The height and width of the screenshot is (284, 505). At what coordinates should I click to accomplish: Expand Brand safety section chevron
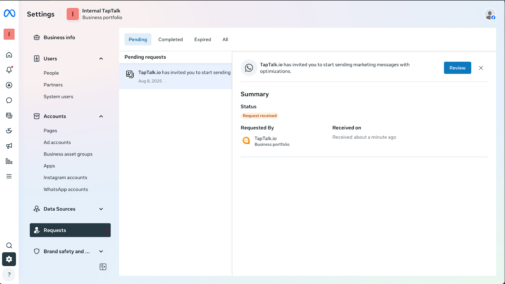[101, 252]
